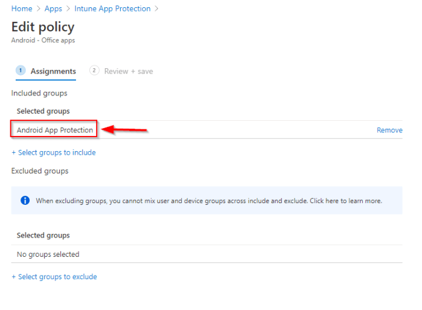Click the chevron right after Home breadcrumb
The image size is (422, 310).
pos(39,9)
